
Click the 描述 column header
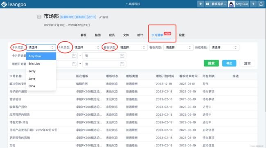pyautogui.click(x=236, y=76)
